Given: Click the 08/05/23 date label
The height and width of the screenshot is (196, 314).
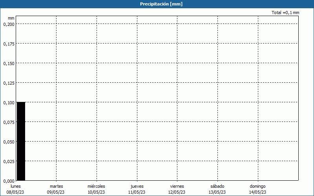Looking at the screenshot, I should [x=15, y=192].
